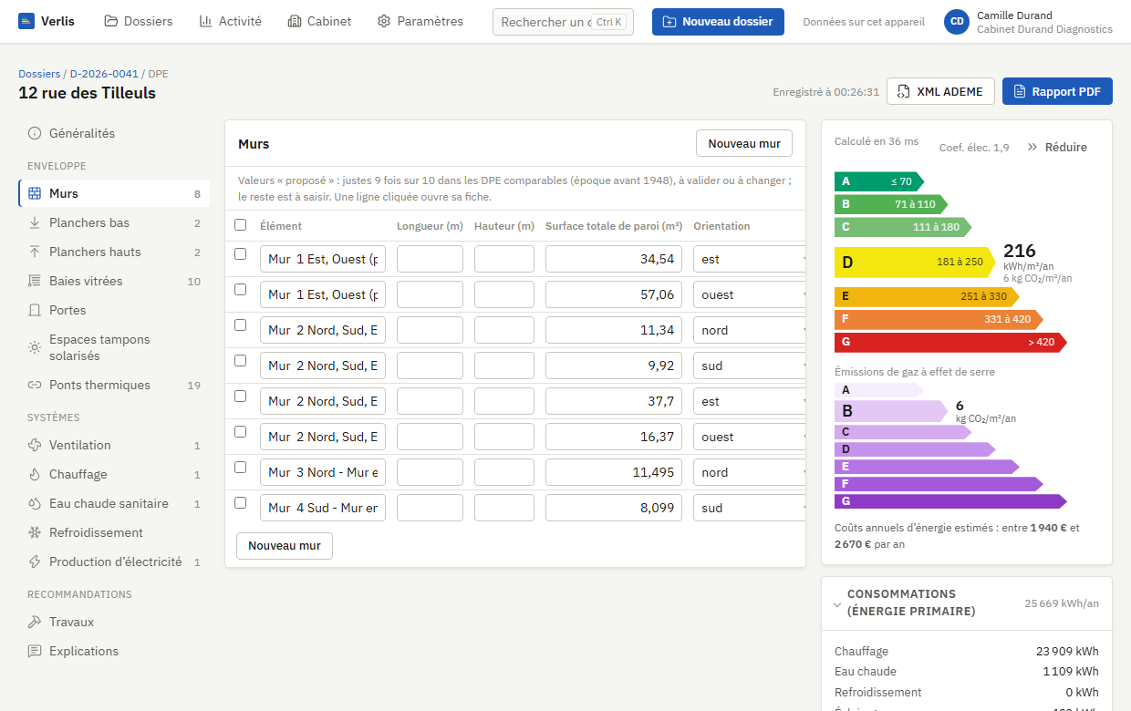This screenshot has width=1131, height=711.
Task: Follow the D-2026-0041 breadcrumb link
Action: [104, 74]
